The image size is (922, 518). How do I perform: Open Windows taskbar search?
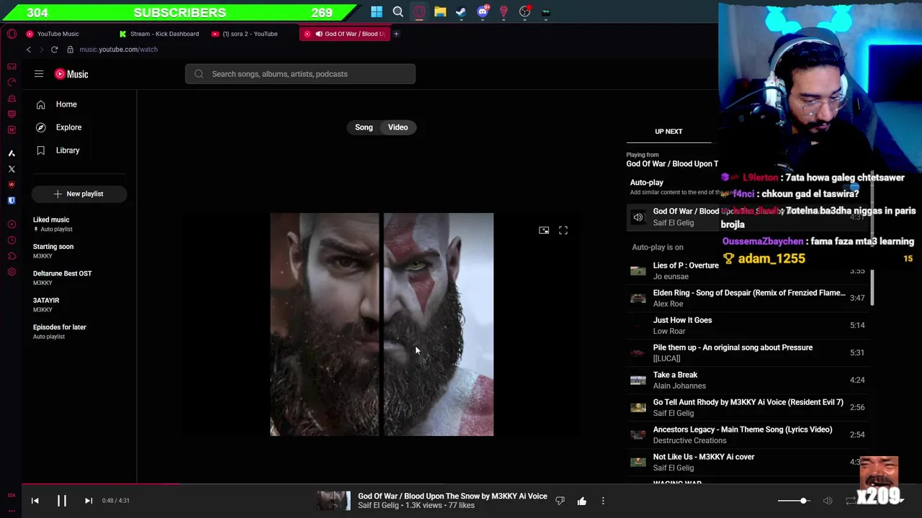(x=398, y=12)
